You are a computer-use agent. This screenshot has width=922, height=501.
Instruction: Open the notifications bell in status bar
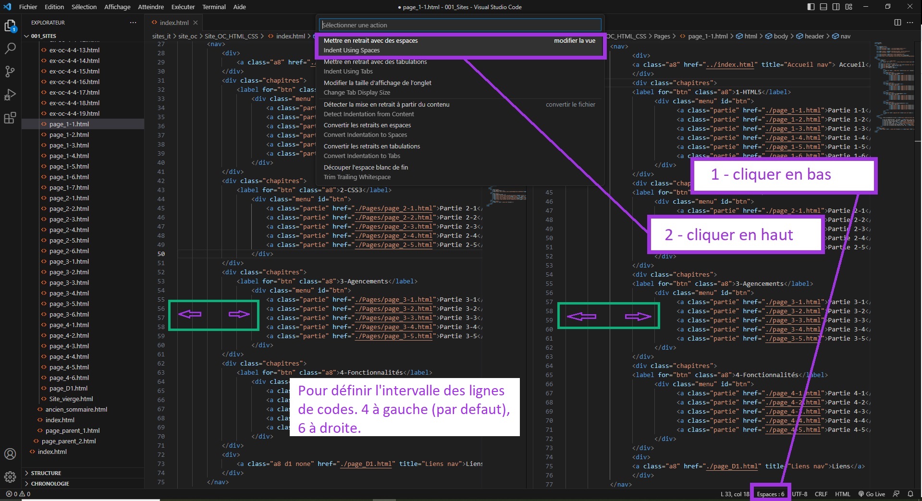pyautogui.click(x=910, y=494)
